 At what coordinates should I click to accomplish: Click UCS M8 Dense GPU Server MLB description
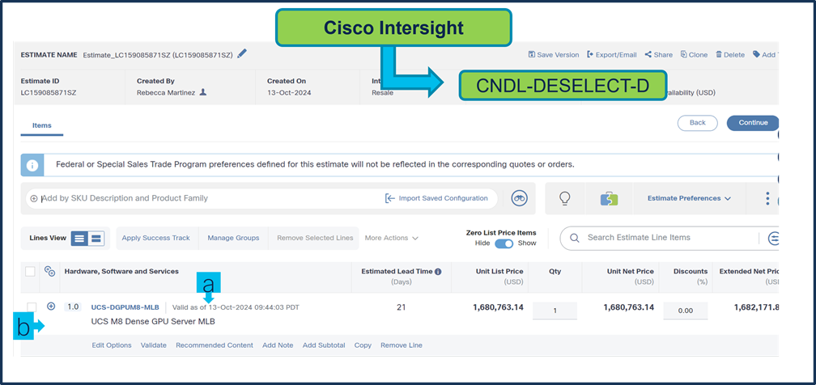click(x=153, y=322)
